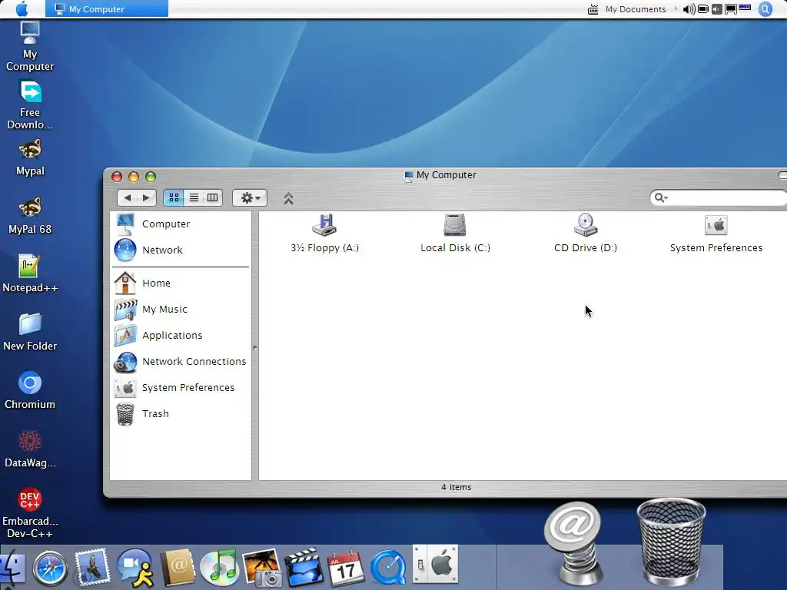Open iPhoto in the dock
787x590 pixels.
coord(261,568)
